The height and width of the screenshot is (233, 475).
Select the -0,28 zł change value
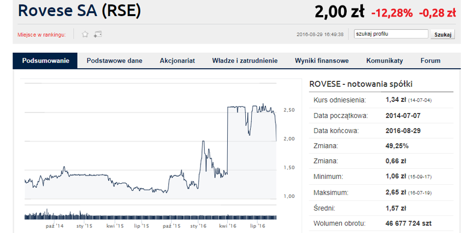437,13
